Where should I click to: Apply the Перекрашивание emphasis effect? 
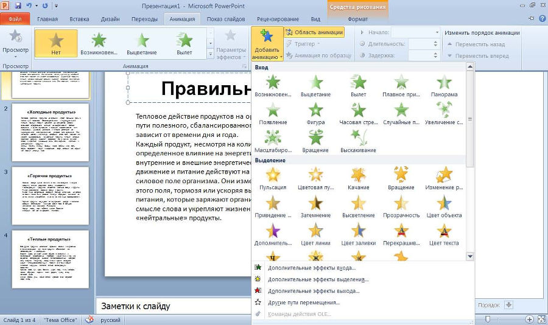401,235
